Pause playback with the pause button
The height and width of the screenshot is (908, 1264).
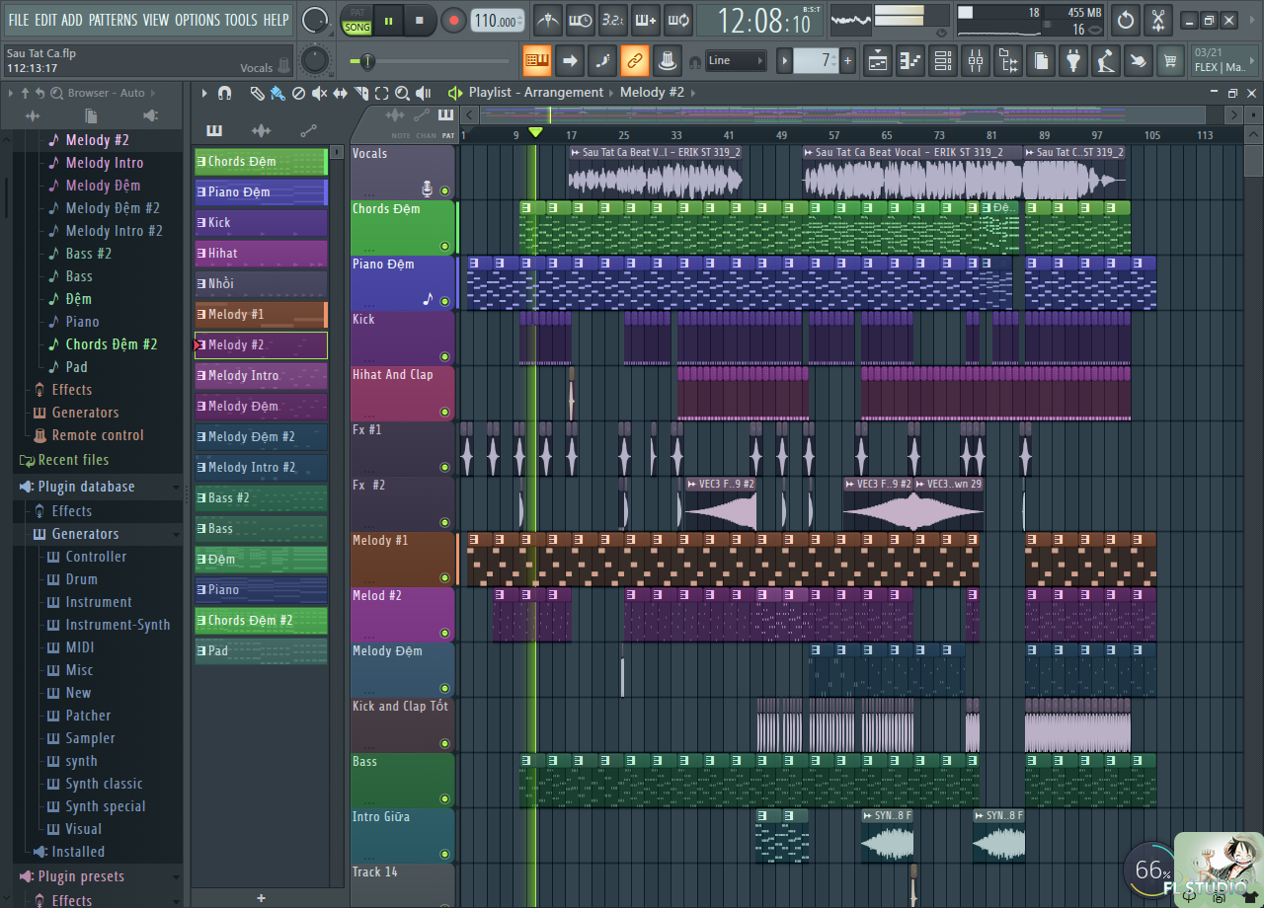[x=389, y=20]
